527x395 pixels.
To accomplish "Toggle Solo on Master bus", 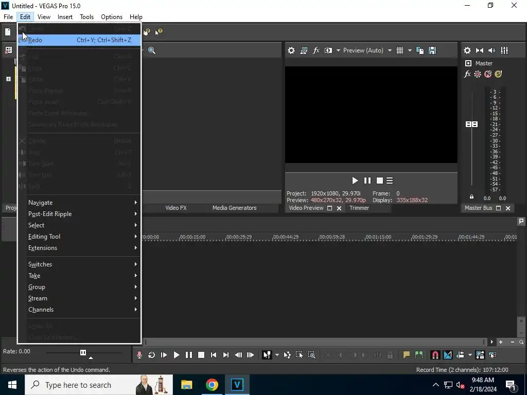I will pyautogui.click(x=498, y=74).
